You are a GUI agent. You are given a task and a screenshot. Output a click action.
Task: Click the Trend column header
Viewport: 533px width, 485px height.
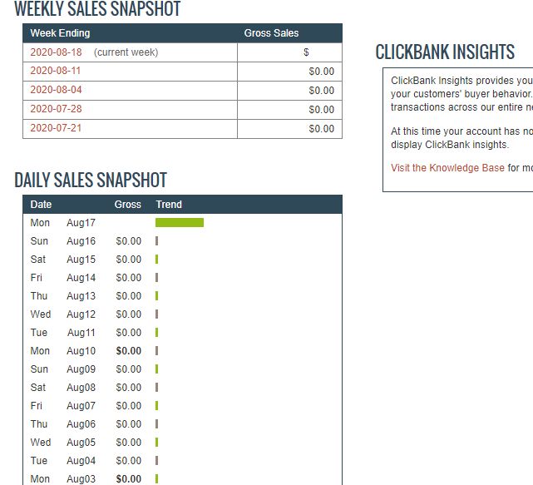(x=169, y=205)
